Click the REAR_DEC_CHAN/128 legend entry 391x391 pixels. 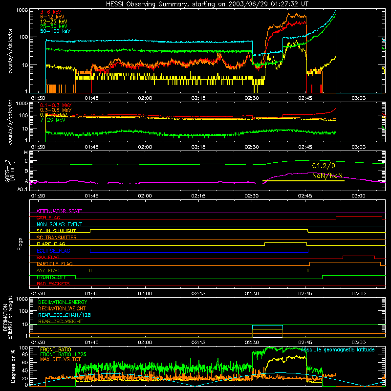(65, 315)
